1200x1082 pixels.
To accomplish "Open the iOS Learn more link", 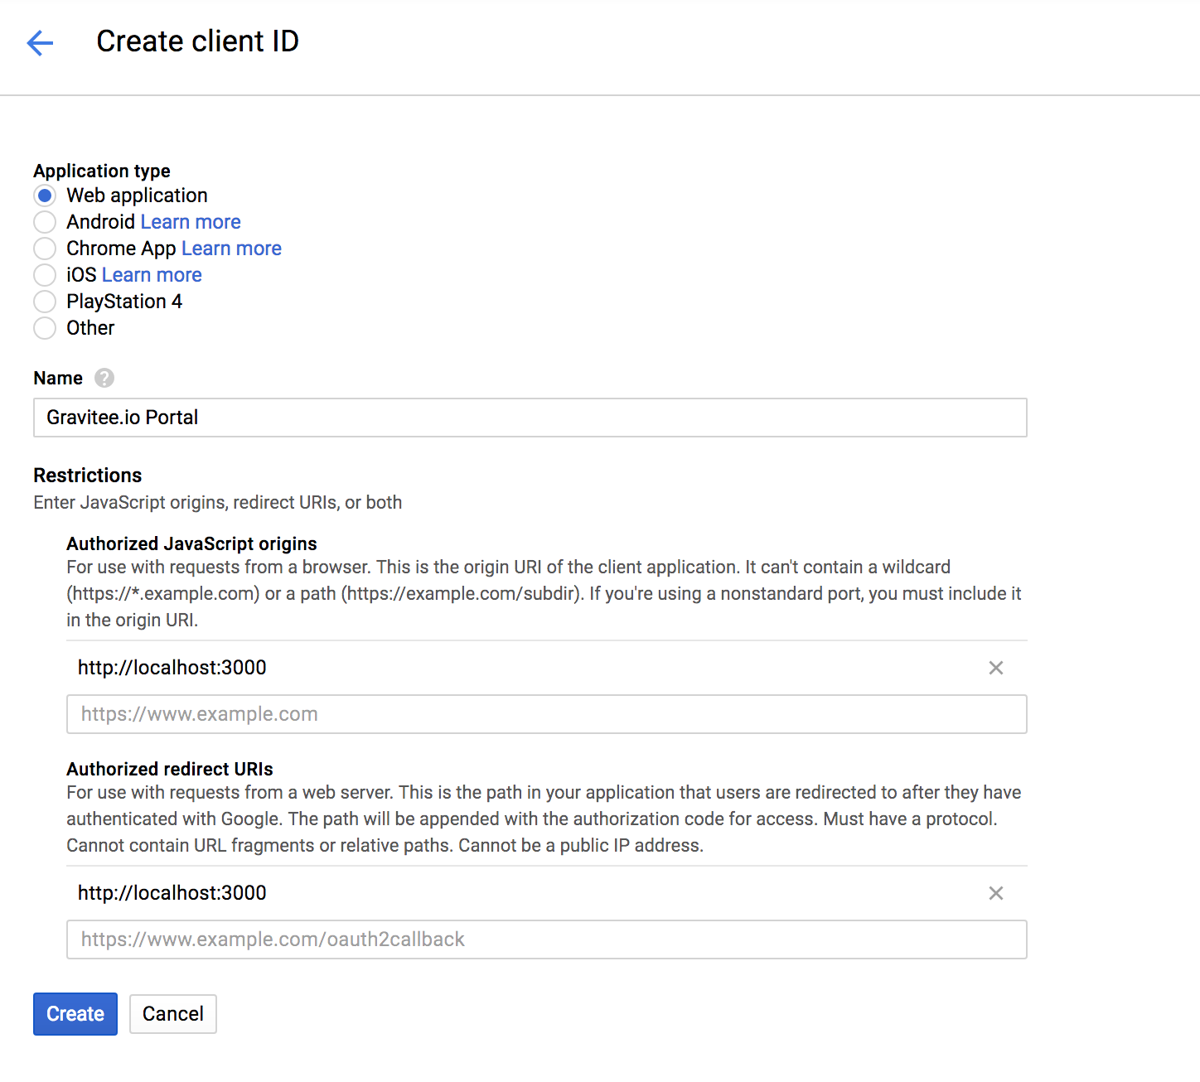I will 152,275.
